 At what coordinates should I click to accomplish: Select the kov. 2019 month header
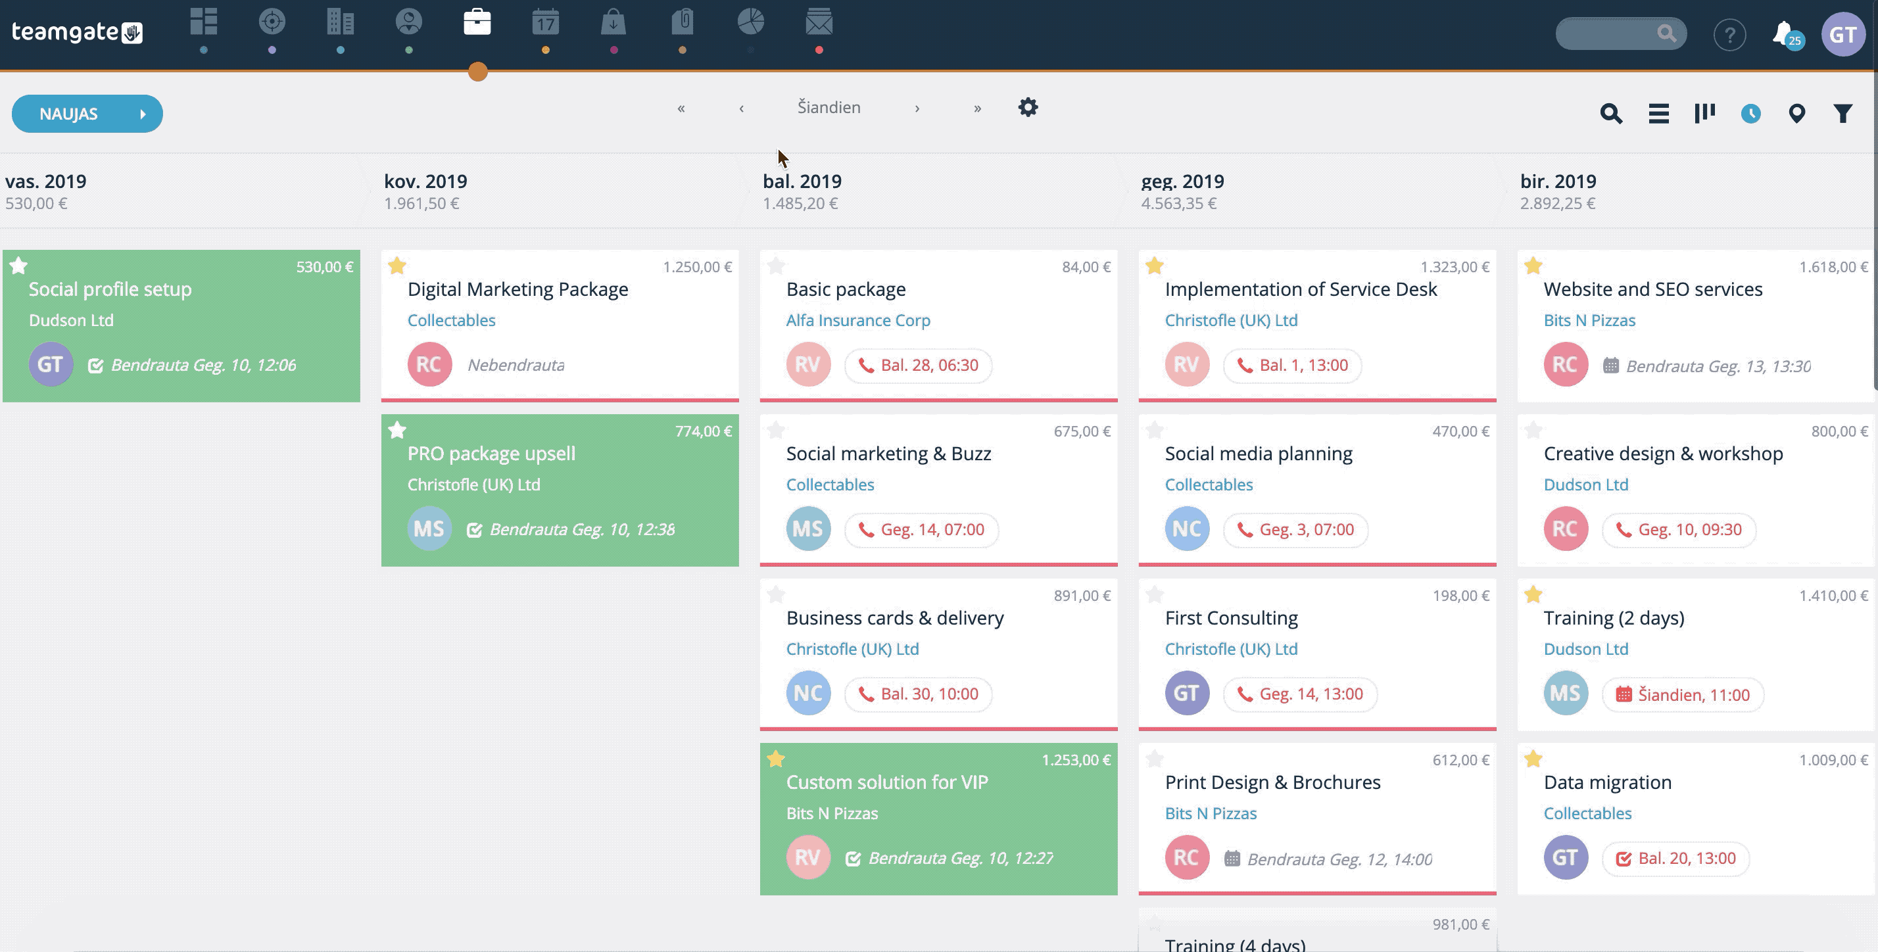pos(425,181)
